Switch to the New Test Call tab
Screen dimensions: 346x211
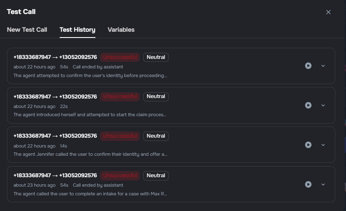pyautogui.click(x=27, y=30)
